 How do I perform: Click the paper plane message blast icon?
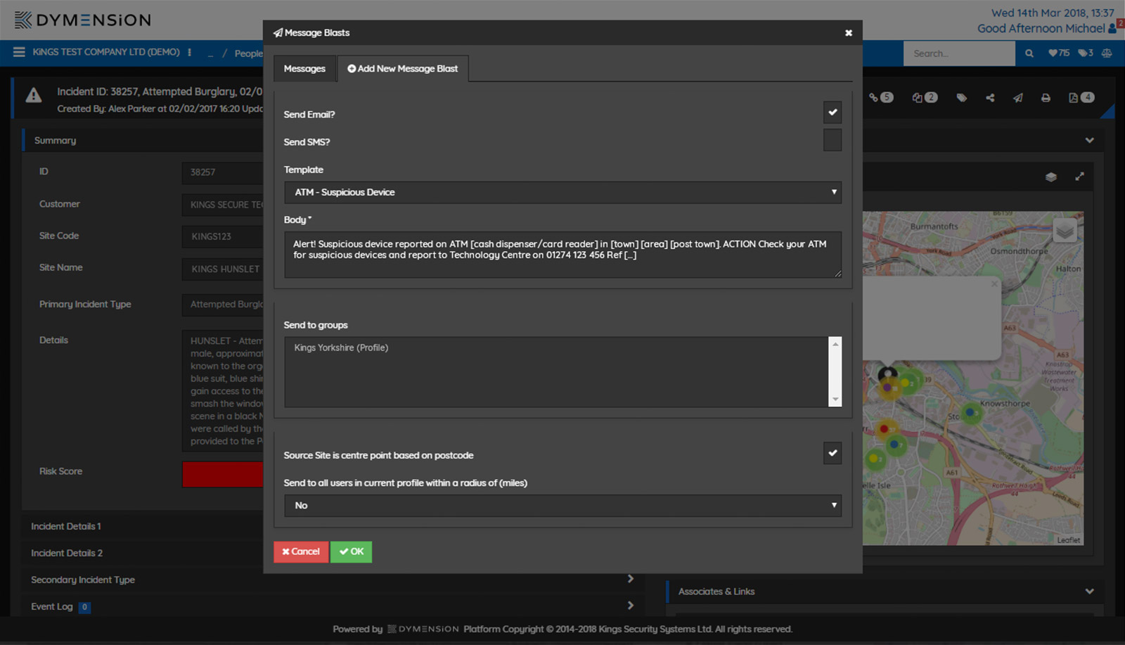pyautogui.click(x=1018, y=98)
